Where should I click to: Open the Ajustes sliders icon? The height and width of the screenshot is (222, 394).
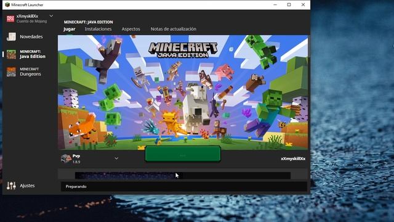11,186
